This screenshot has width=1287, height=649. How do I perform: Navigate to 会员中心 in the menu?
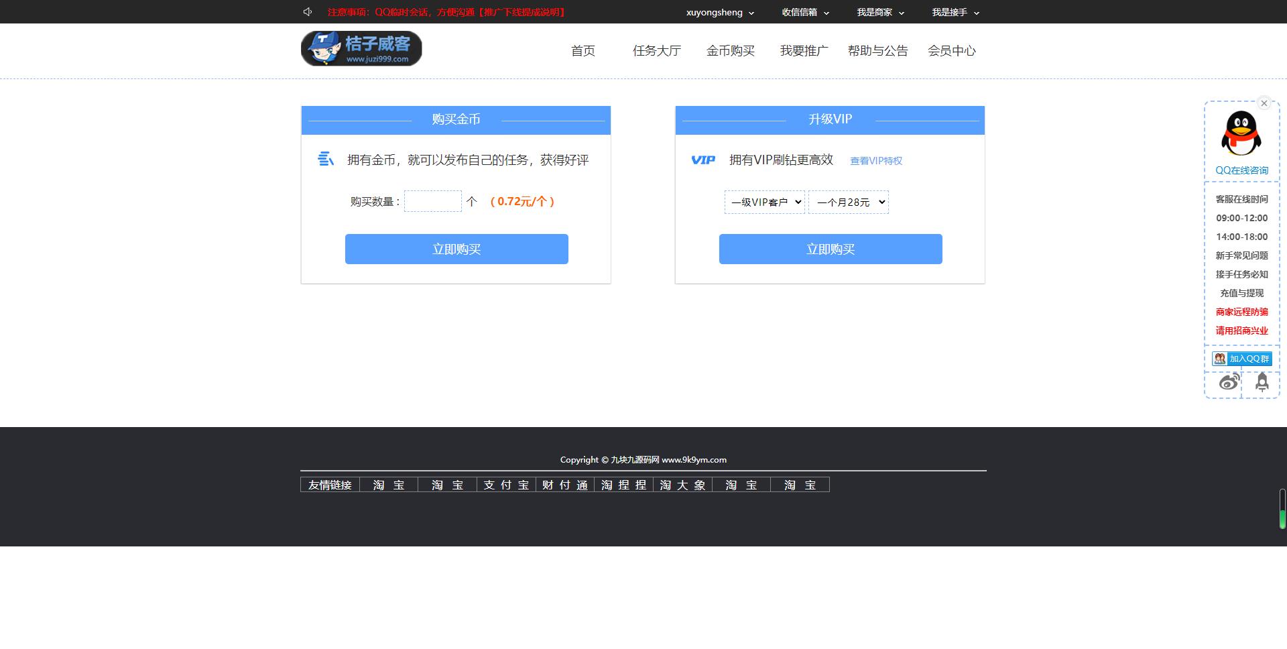tap(953, 50)
